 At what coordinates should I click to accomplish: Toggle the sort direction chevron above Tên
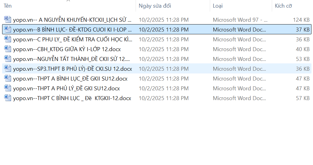[x=68, y=1]
